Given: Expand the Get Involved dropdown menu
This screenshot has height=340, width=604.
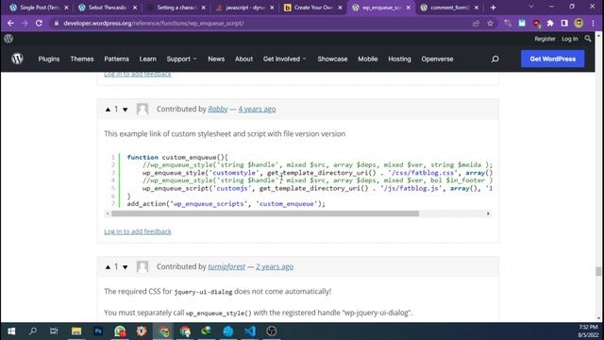Looking at the screenshot, I should click(285, 59).
